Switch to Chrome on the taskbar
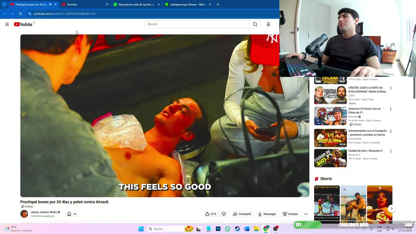Screen dimensions: 416x234 pos(266,229)
